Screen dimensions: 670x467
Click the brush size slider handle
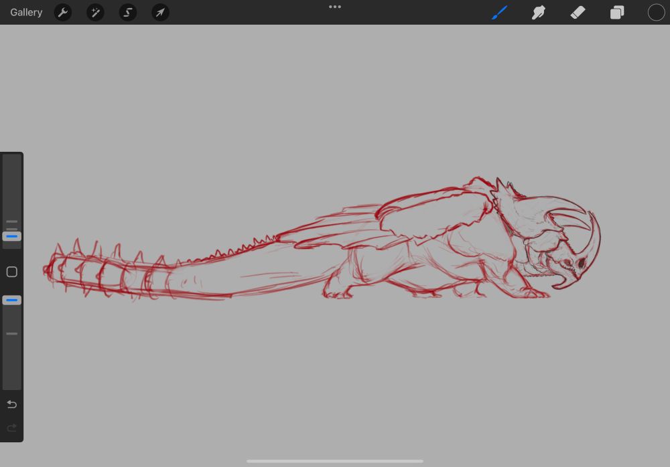click(11, 236)
